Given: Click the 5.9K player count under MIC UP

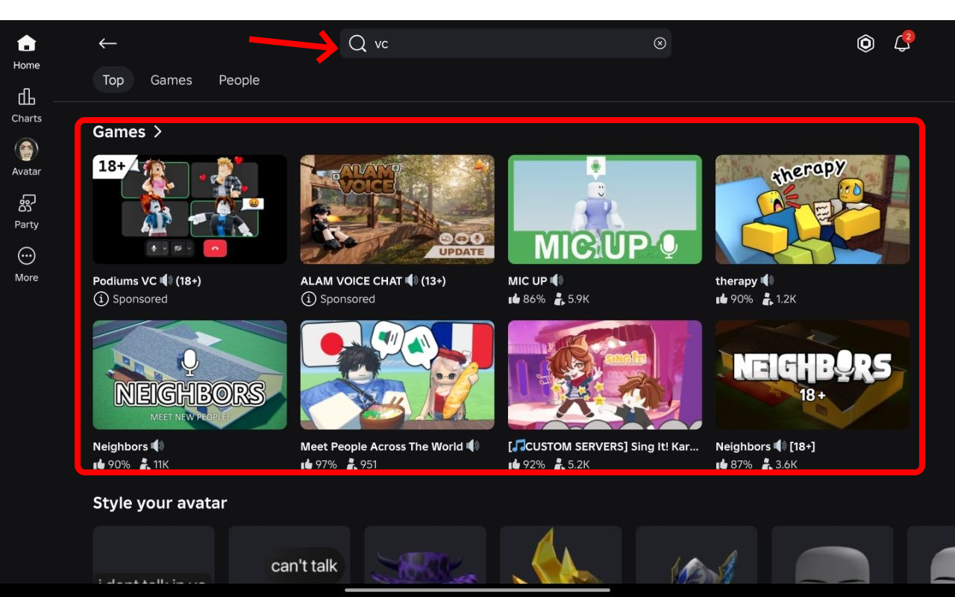Looking at the screenshot, I should [578, 299].
